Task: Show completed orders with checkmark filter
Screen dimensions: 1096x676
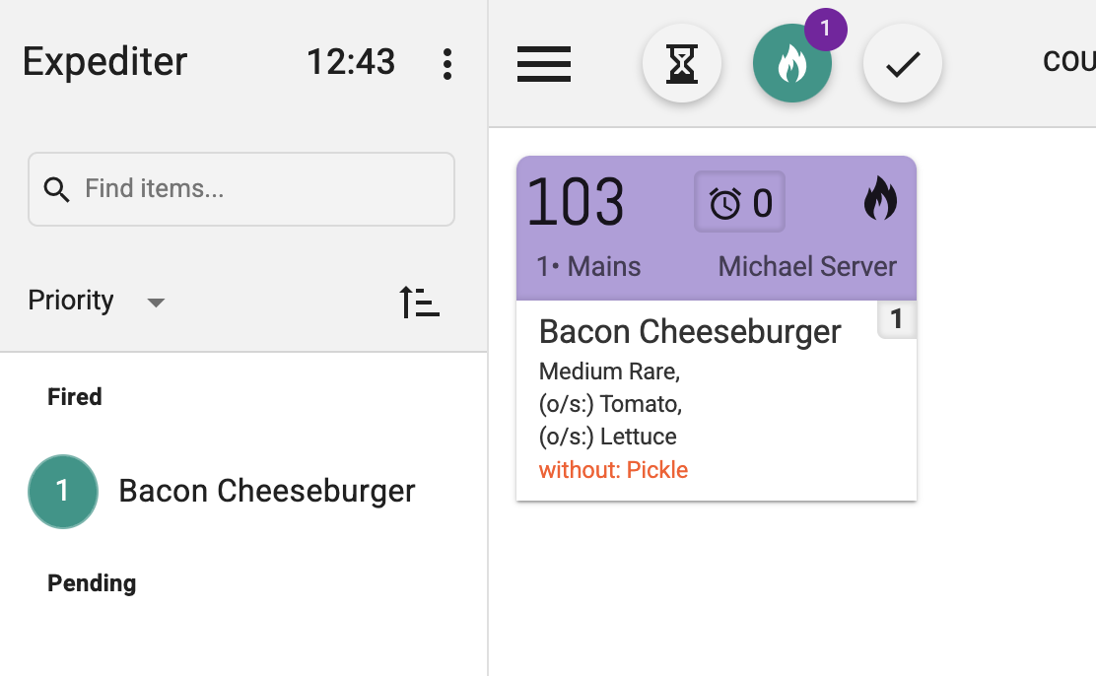Action: coord(903,64)
